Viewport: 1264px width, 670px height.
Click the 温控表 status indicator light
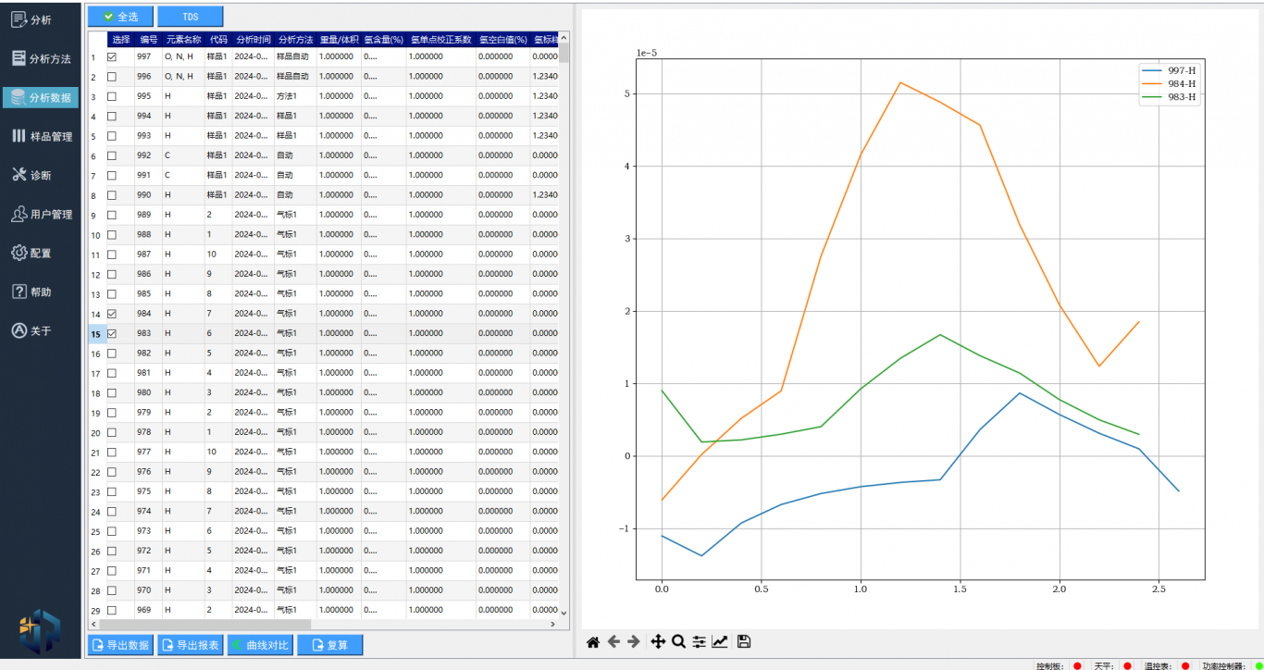pyautogui.click(x=1185, y=665)
